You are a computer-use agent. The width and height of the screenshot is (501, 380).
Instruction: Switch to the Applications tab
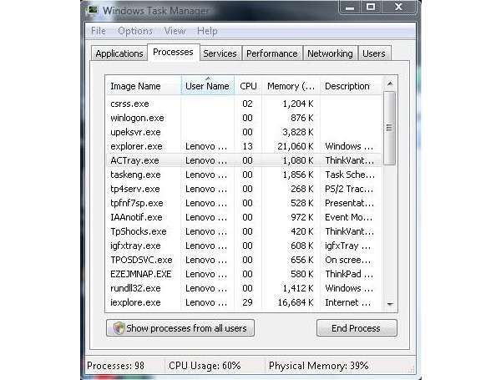pyautogui.click(x=119, y=53)
